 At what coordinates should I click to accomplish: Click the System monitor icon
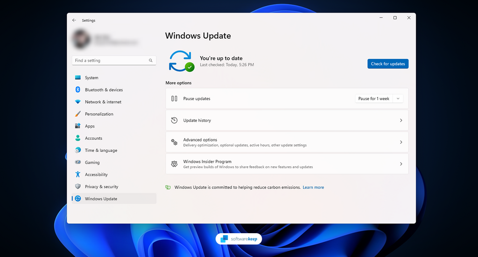point(78,78)
